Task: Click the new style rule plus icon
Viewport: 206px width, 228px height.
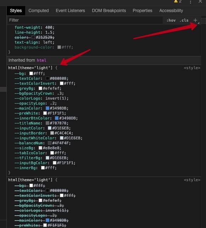Action: point(195,20)
